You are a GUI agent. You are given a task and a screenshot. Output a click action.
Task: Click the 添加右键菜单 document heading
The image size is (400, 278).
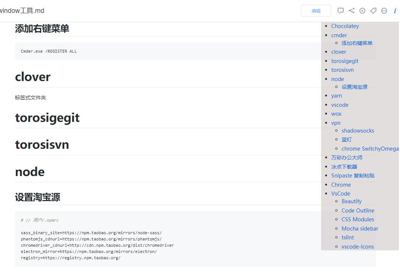point(42,29)
